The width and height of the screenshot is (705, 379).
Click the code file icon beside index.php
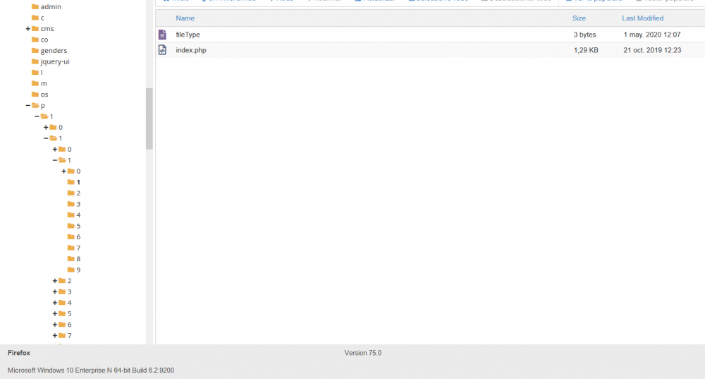(162, 50)
